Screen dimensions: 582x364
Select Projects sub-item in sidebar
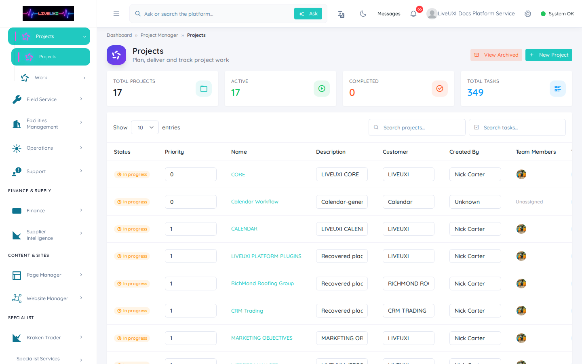coord(51,57)
